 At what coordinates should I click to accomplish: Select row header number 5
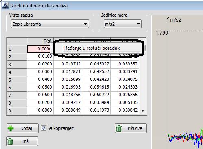click(17, 80)
